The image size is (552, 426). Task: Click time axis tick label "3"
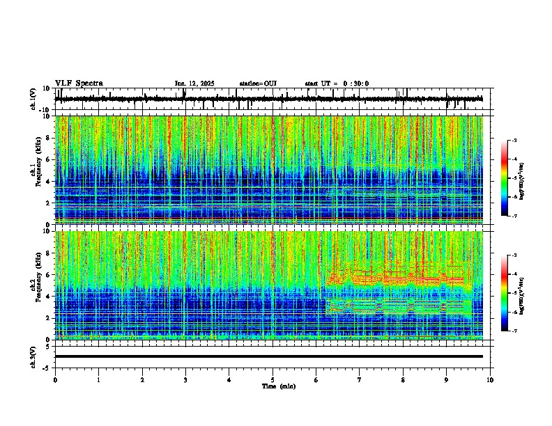[x=185, y=380]
